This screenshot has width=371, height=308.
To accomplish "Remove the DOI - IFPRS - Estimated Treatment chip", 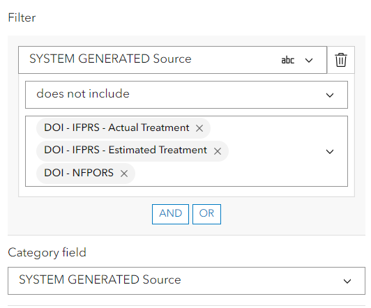I will 218,151.
